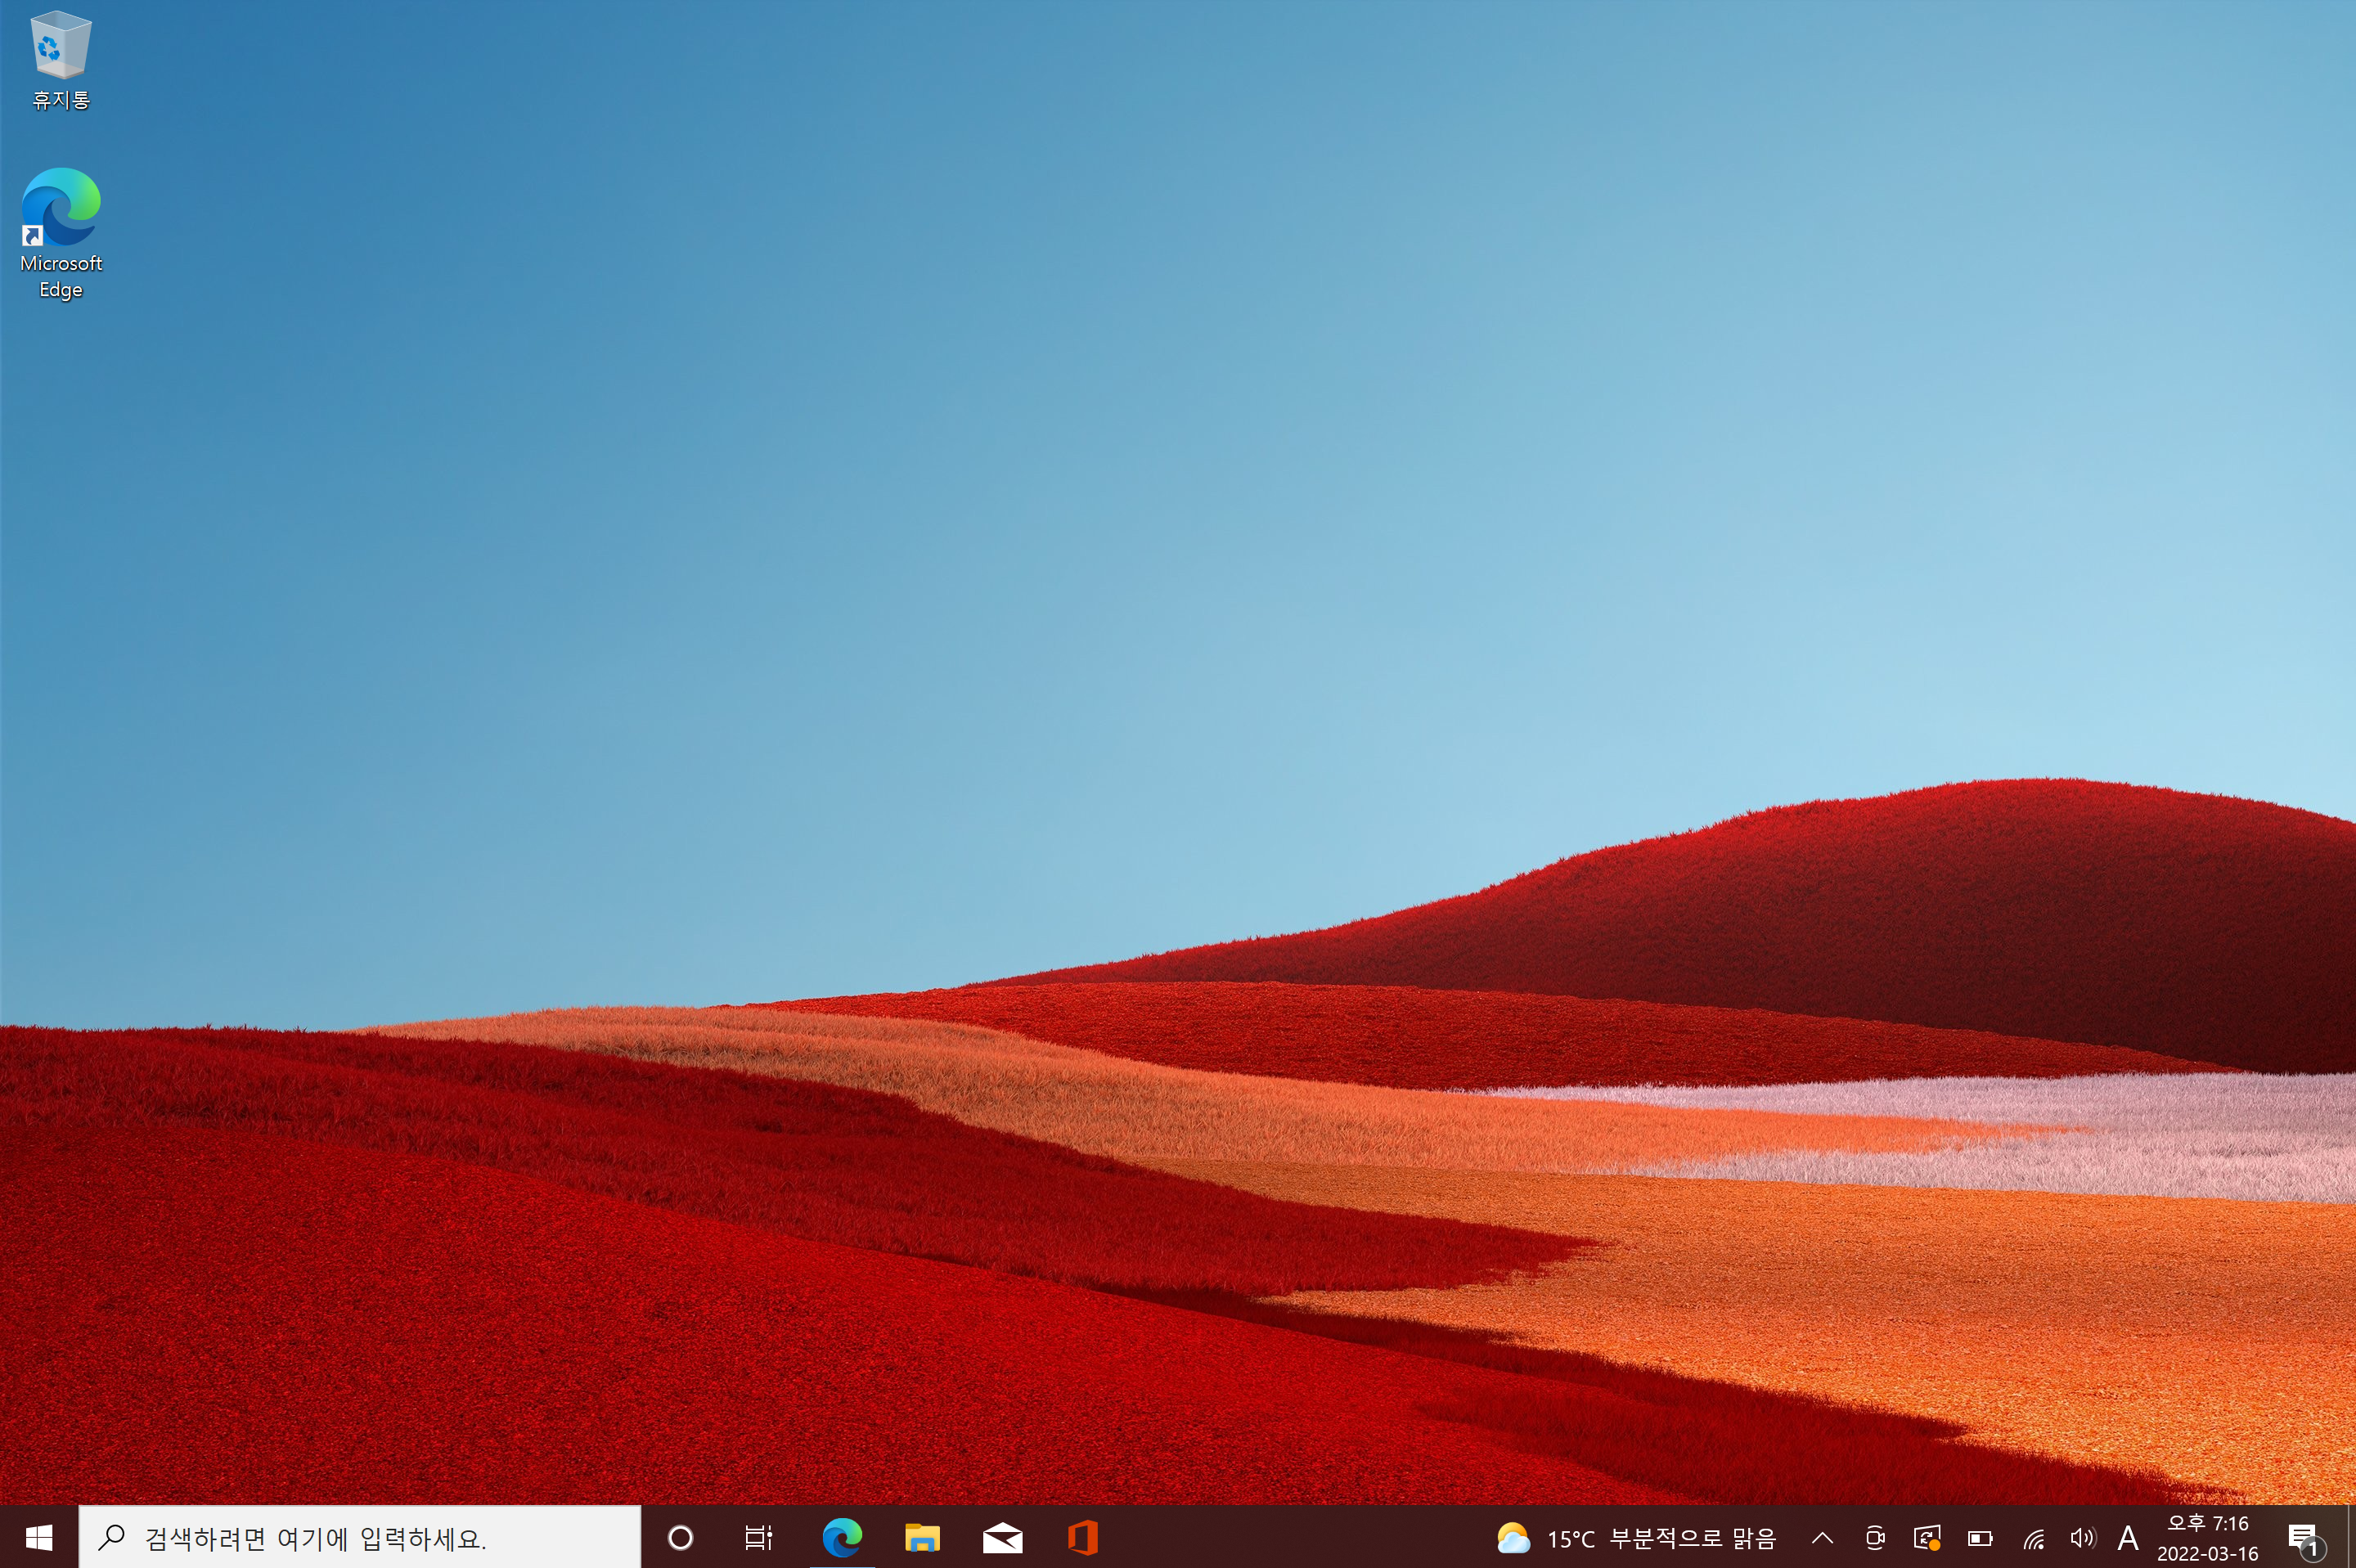Open the clock and calendar flyout
The image size is (2356, 1568).
click(x=2207, y=1538)
